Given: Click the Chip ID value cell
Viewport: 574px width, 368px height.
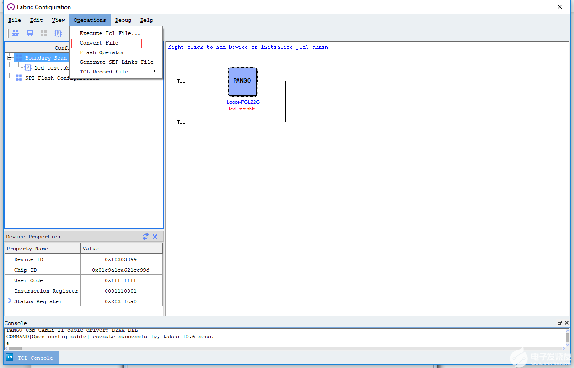Looking at the screenshot, I should click(121, 270).
